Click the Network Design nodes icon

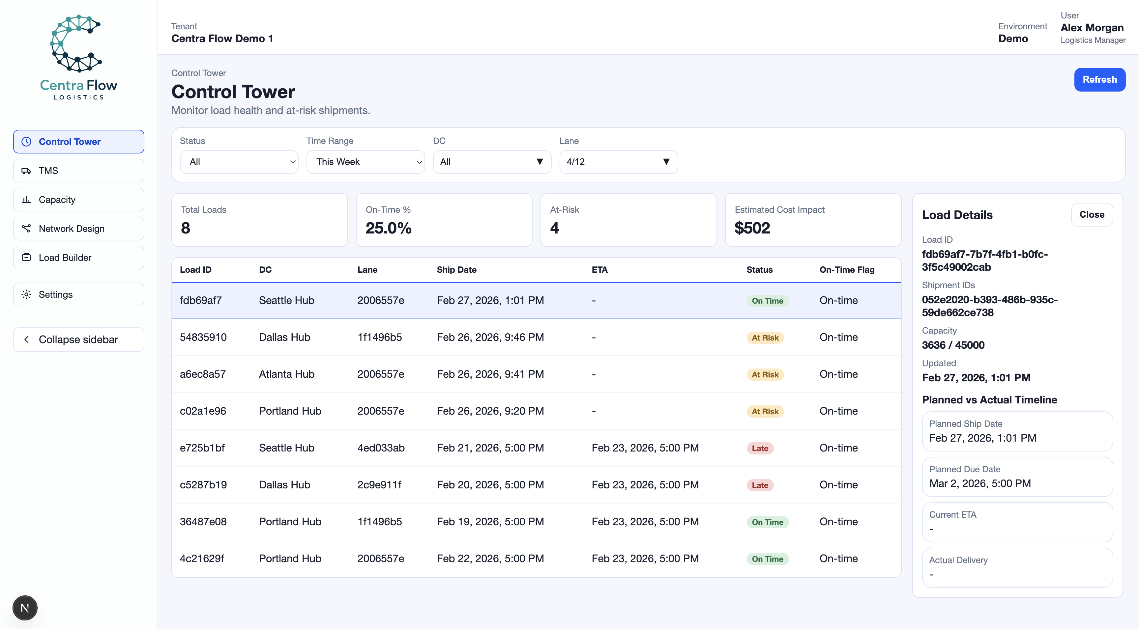point(26,228)
